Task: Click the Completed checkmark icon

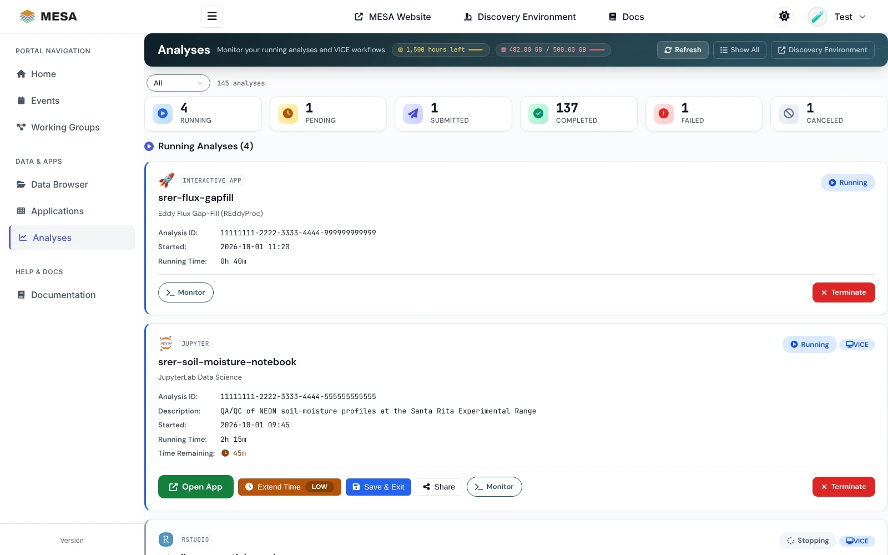Action: [x=538, y=114]
